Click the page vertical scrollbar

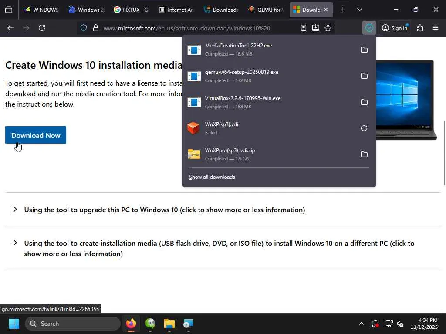(444, 154)
